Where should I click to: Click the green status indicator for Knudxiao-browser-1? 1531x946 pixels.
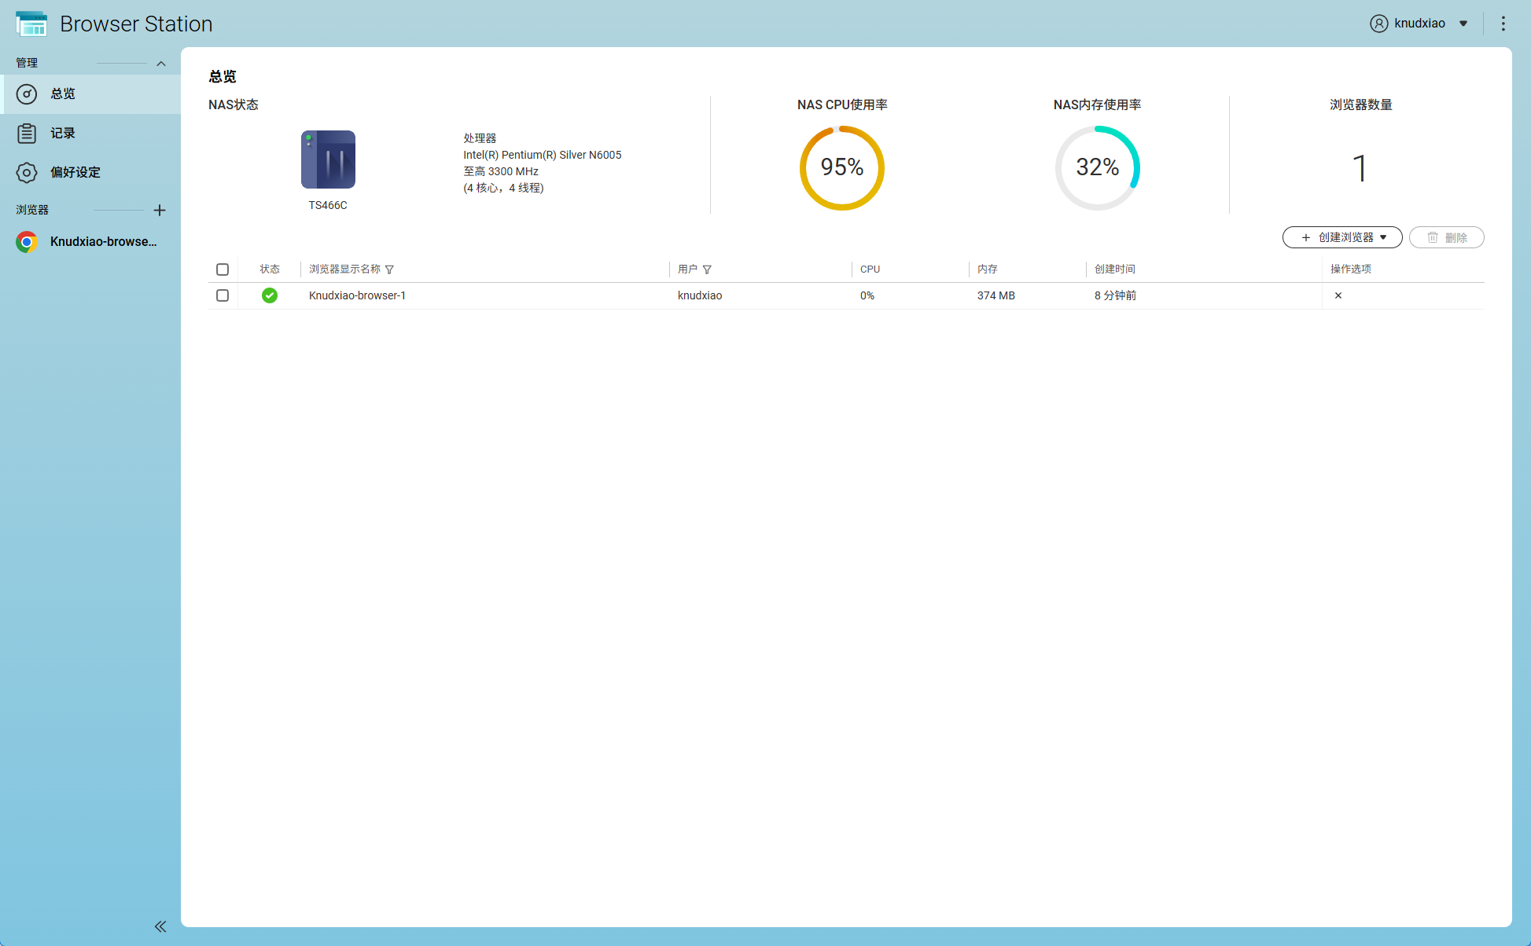coord(270,295)
